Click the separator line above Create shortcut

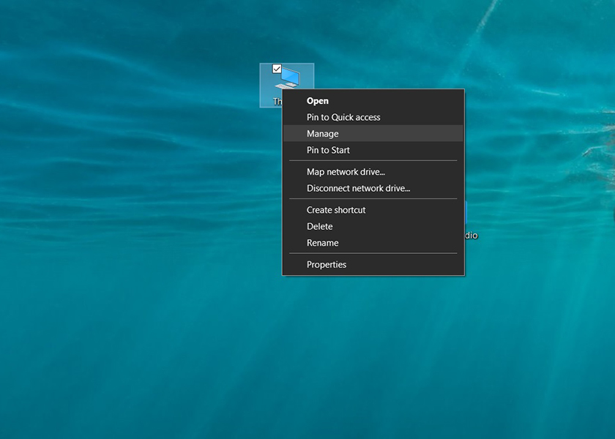[373, 199]
